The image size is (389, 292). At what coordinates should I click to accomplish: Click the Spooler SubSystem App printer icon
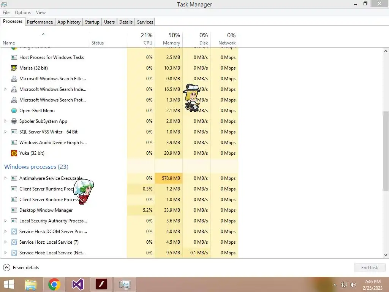point(14,121)
